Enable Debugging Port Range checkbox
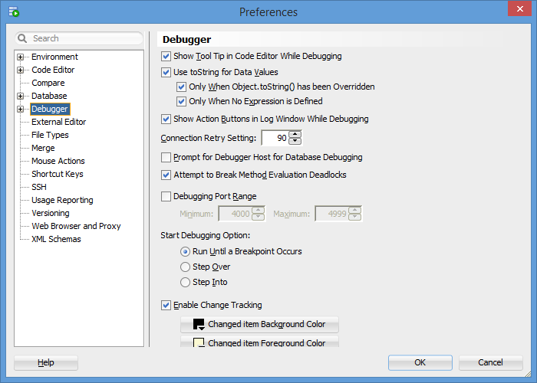This screenshot has height=383, width=537. [166, 196]
